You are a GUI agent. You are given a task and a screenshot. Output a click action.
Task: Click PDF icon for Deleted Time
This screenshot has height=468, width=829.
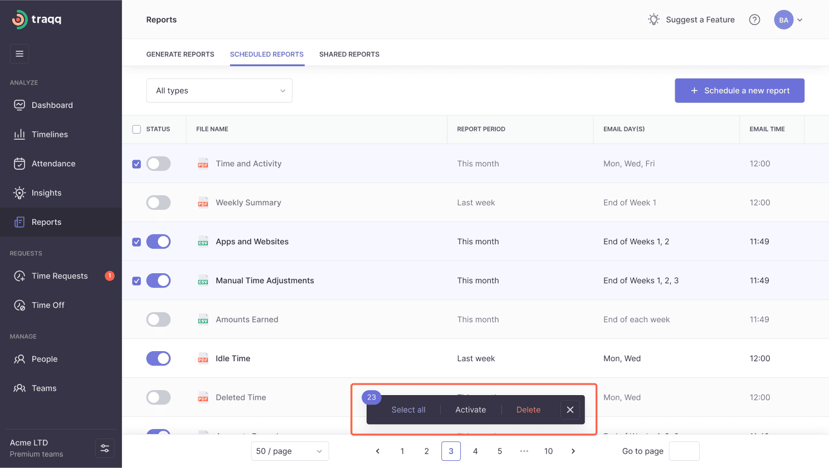click(x=203, y=397)
